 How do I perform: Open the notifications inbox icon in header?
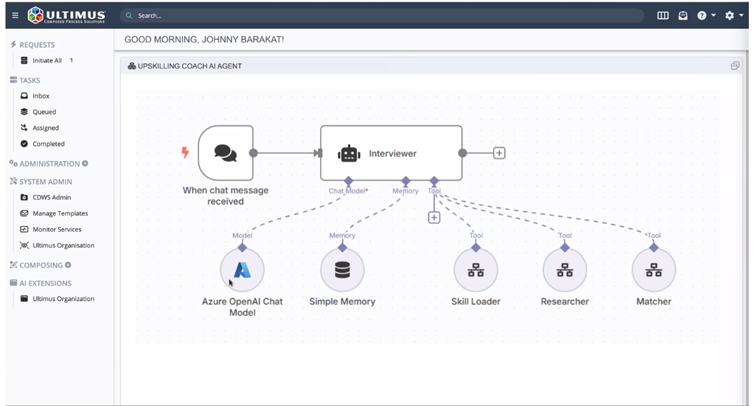click(683, 15)
